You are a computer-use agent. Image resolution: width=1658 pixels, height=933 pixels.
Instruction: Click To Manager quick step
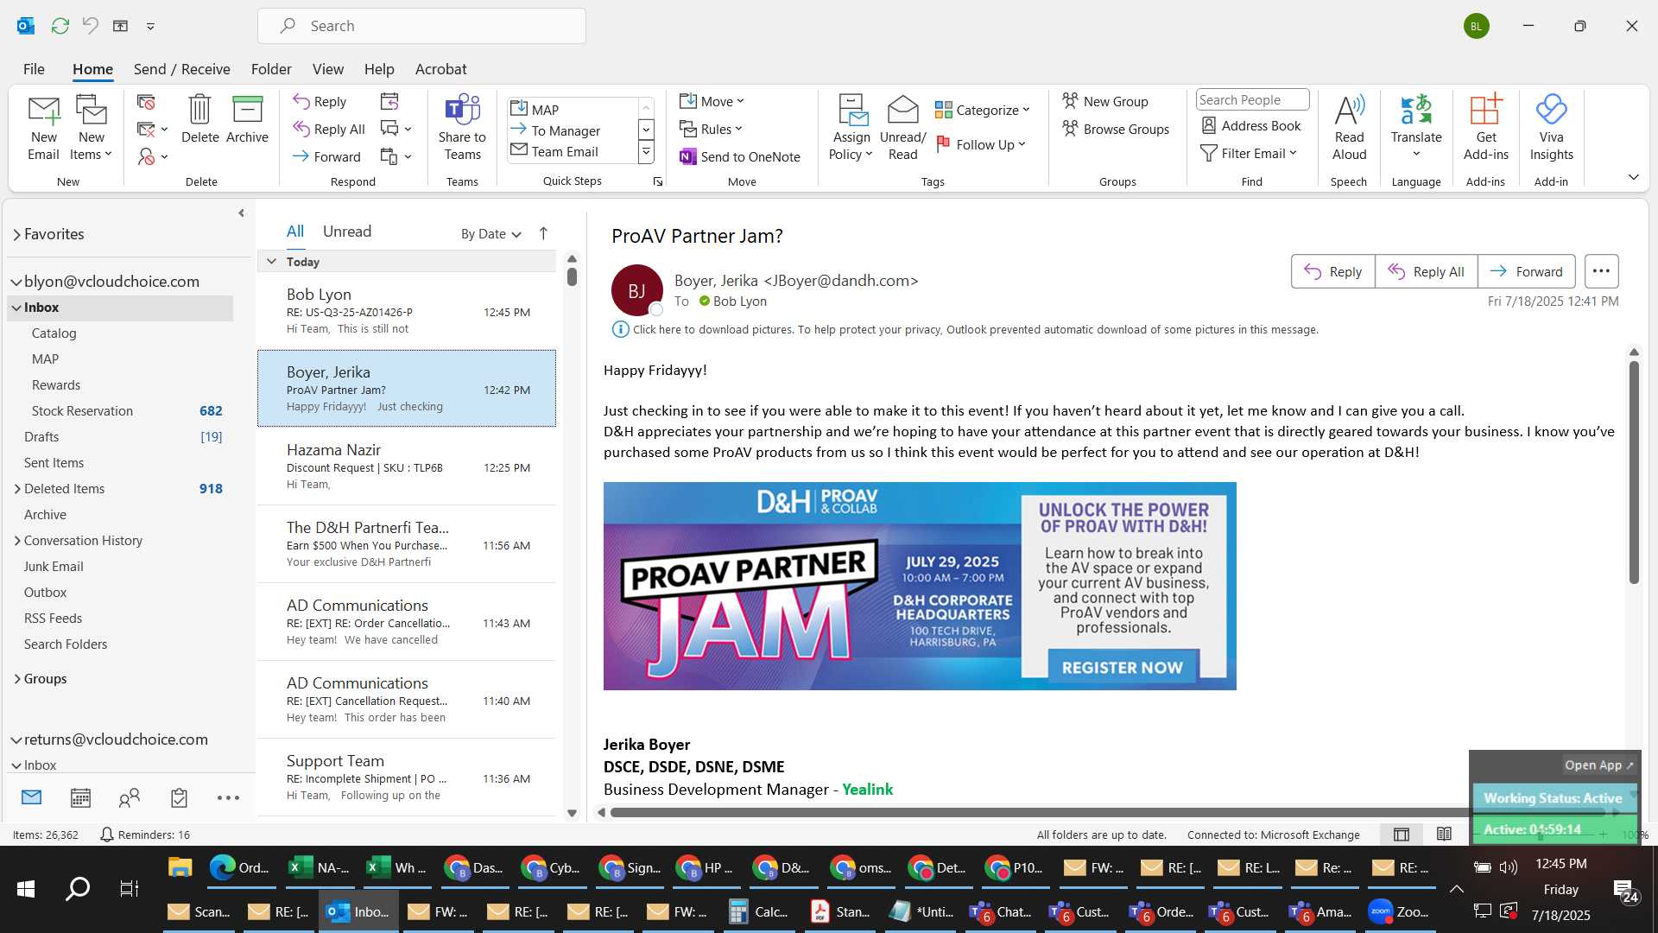point(565,130)
